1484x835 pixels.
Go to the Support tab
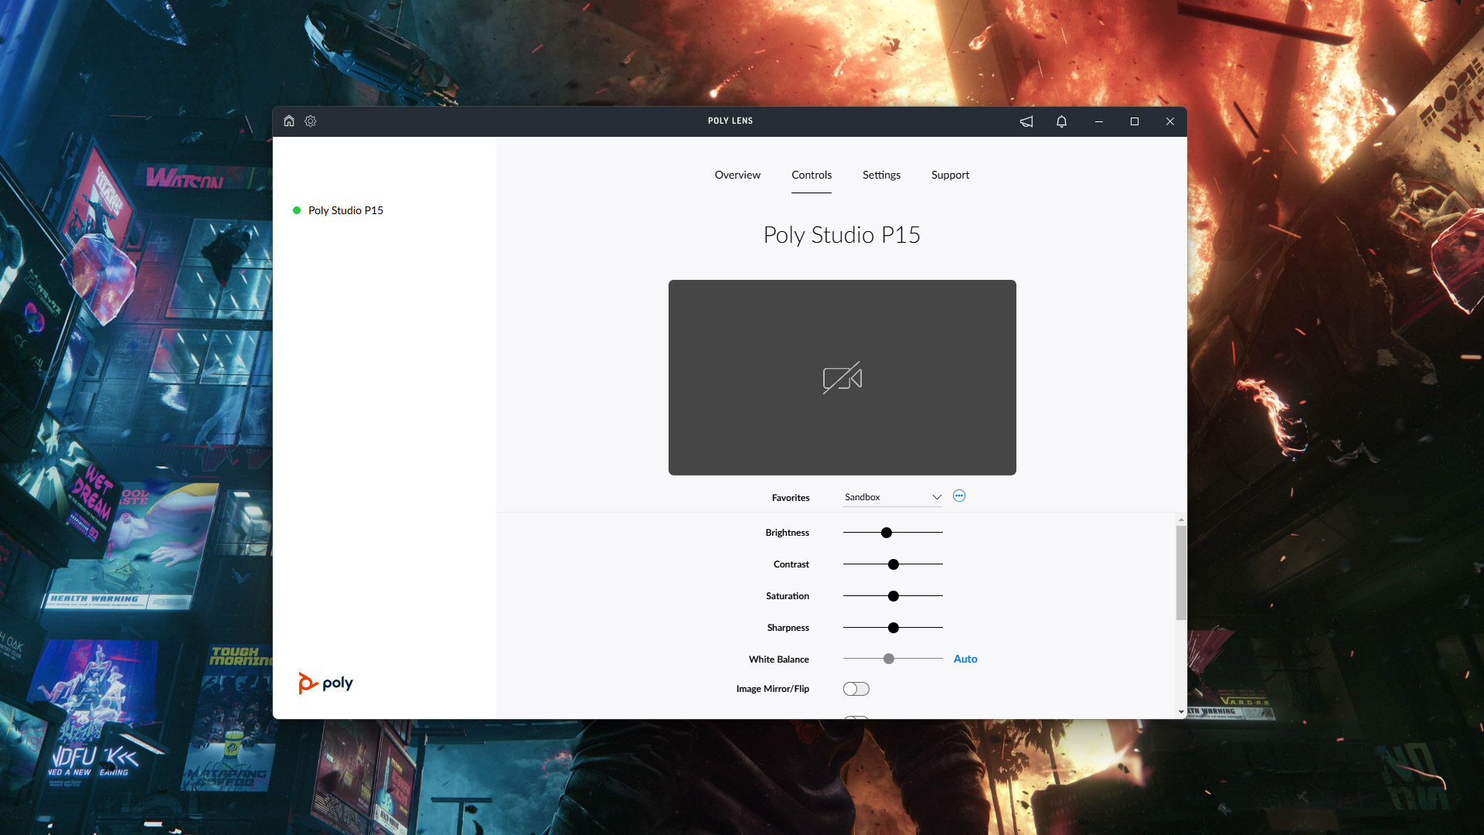950,175
